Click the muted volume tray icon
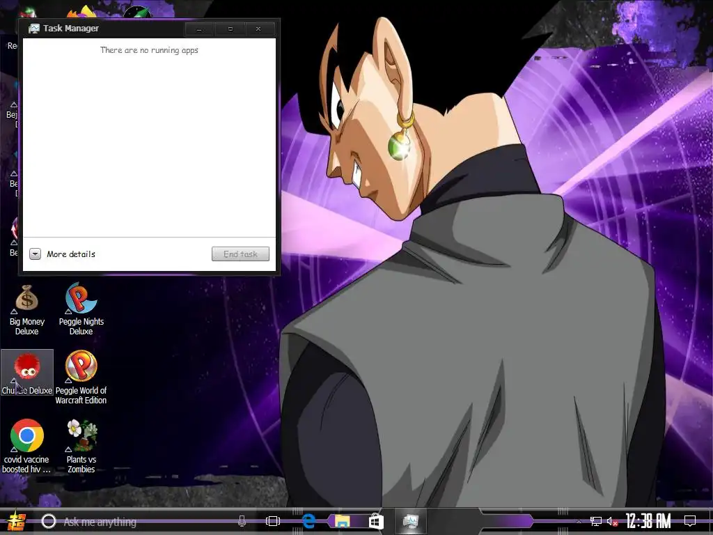Screen dimensions: 713x535 click(x=612, y=521)
